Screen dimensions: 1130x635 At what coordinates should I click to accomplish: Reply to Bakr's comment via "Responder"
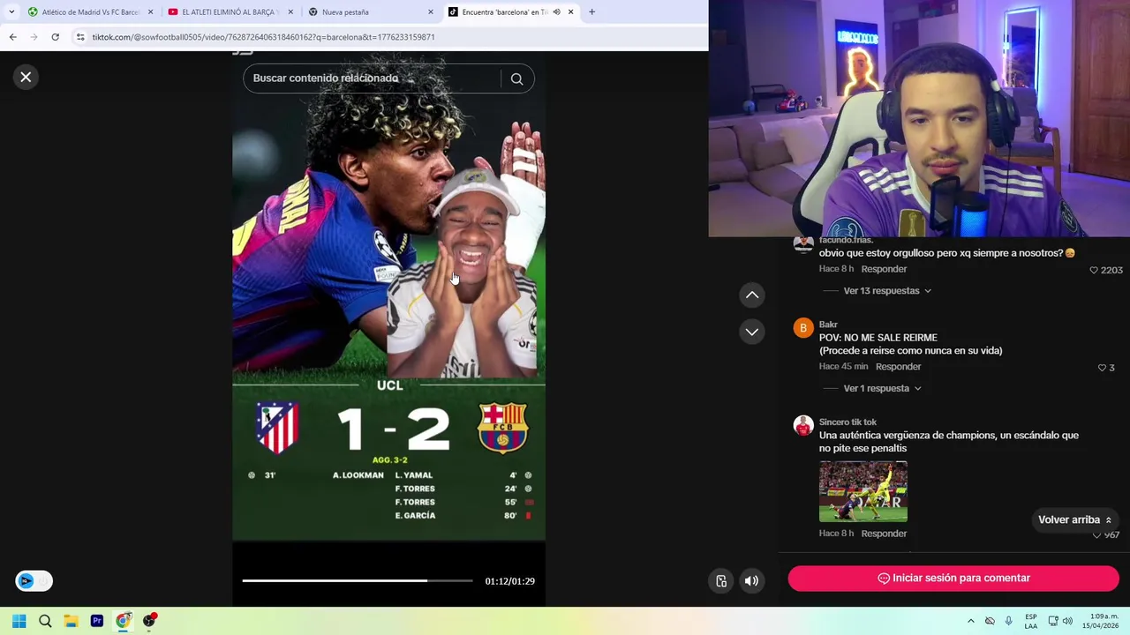[898, 367]
